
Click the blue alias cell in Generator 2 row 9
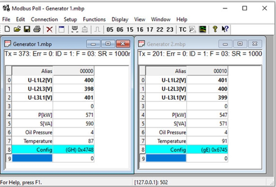point(166,158)
